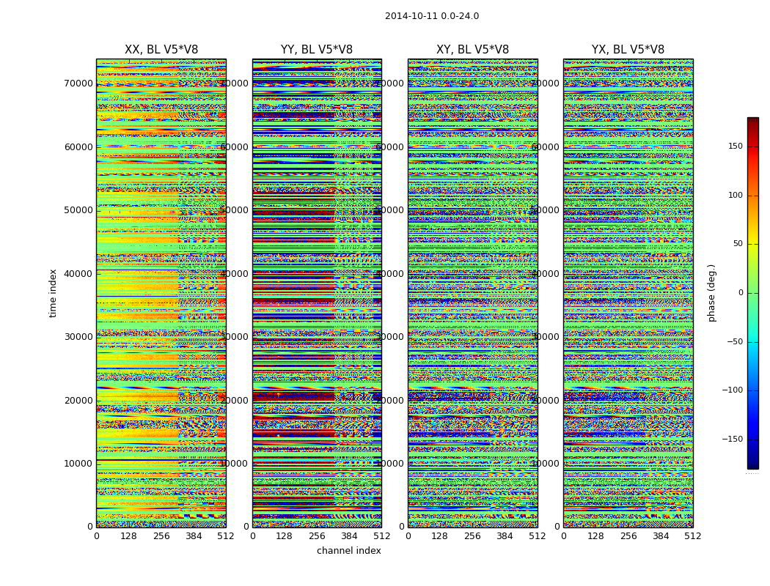Click inside the XX phase heatmap panel
Image resolution: width=770 pixels, height=586 pixels.
161,293
